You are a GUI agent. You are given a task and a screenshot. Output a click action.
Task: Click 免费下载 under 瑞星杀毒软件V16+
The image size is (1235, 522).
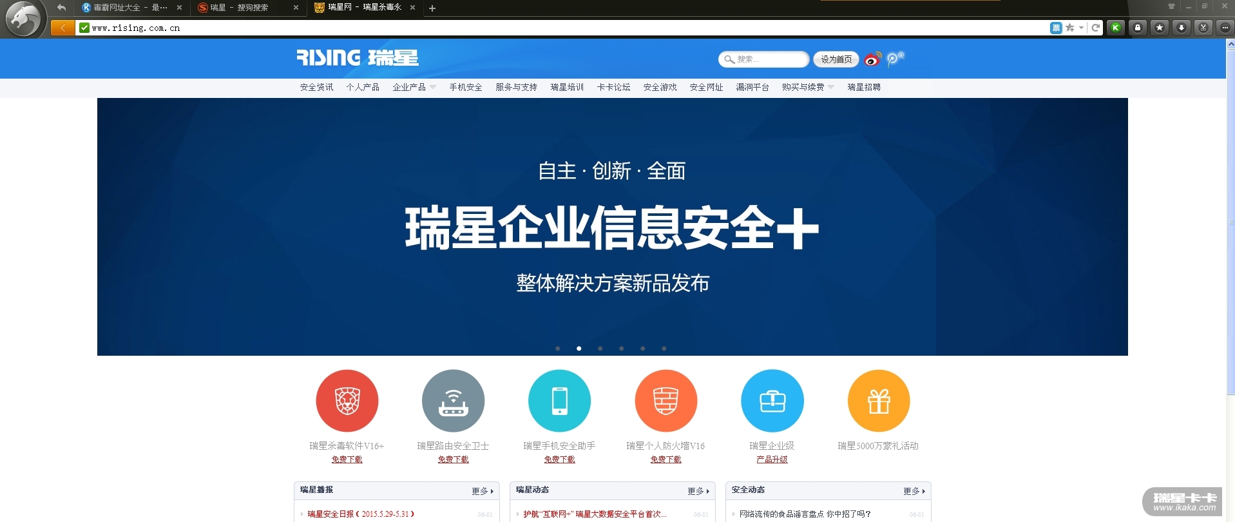pyautogui.click(x=347, y=459)
